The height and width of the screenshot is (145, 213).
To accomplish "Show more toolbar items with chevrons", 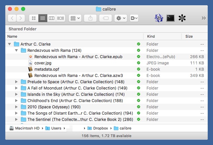I will pyautogui.click(x=203, y=18).
